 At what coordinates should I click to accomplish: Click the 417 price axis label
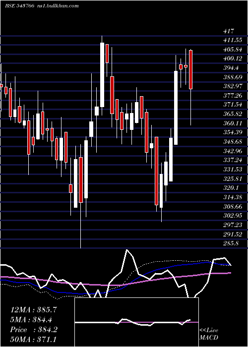coord(229,31)
